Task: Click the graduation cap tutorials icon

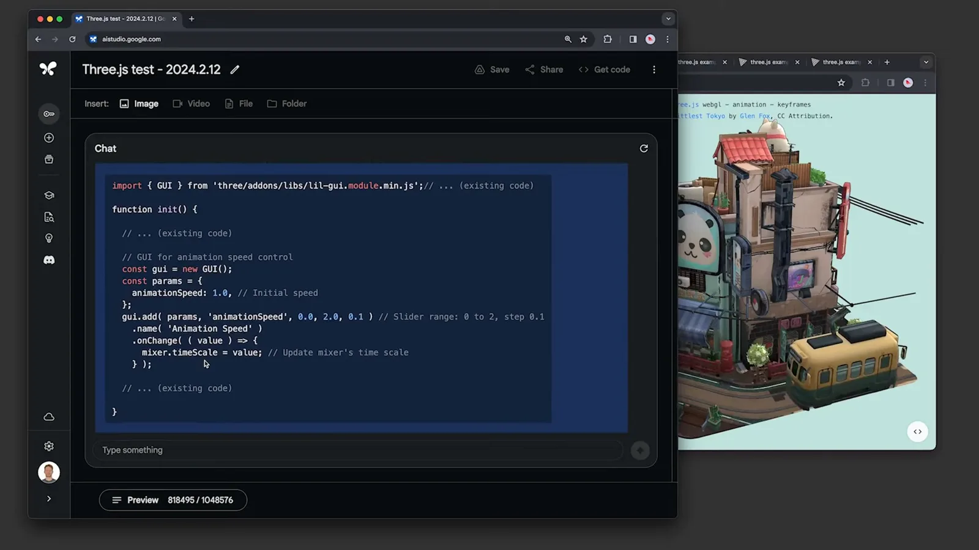Action: (x=49, y=196)
